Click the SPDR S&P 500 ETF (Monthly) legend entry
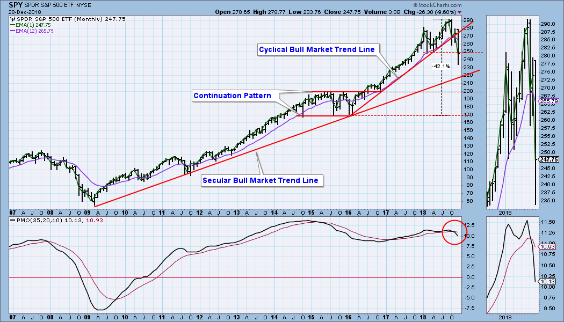 [x=70, y=19]
